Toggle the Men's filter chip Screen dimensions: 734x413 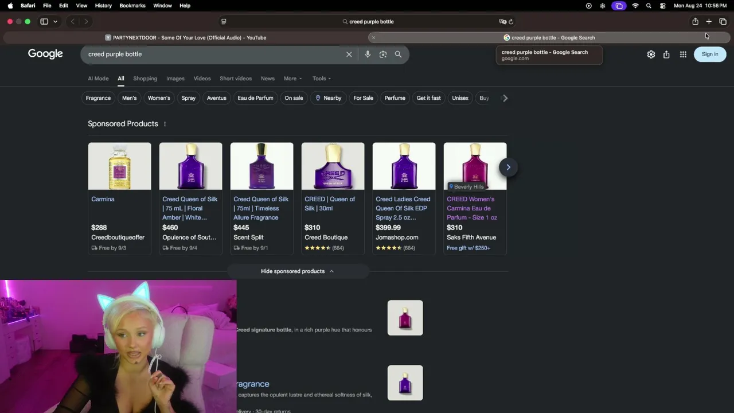click(x=130, y=98)
